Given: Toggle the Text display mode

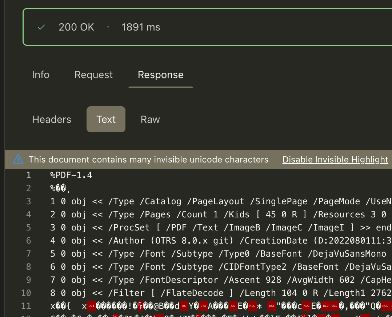Looking at the screenshot, I should [106, 119].
